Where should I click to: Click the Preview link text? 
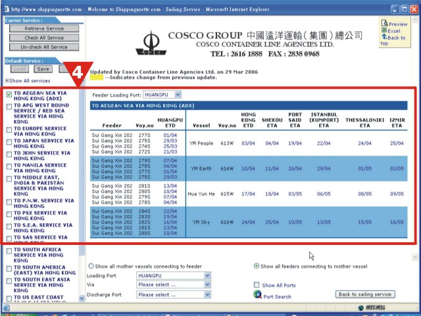[x=398, y=24]
